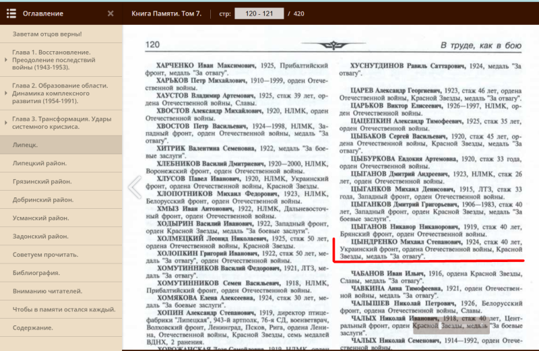
Task: Select the Усманский район. entry
Action: [61, 218]
